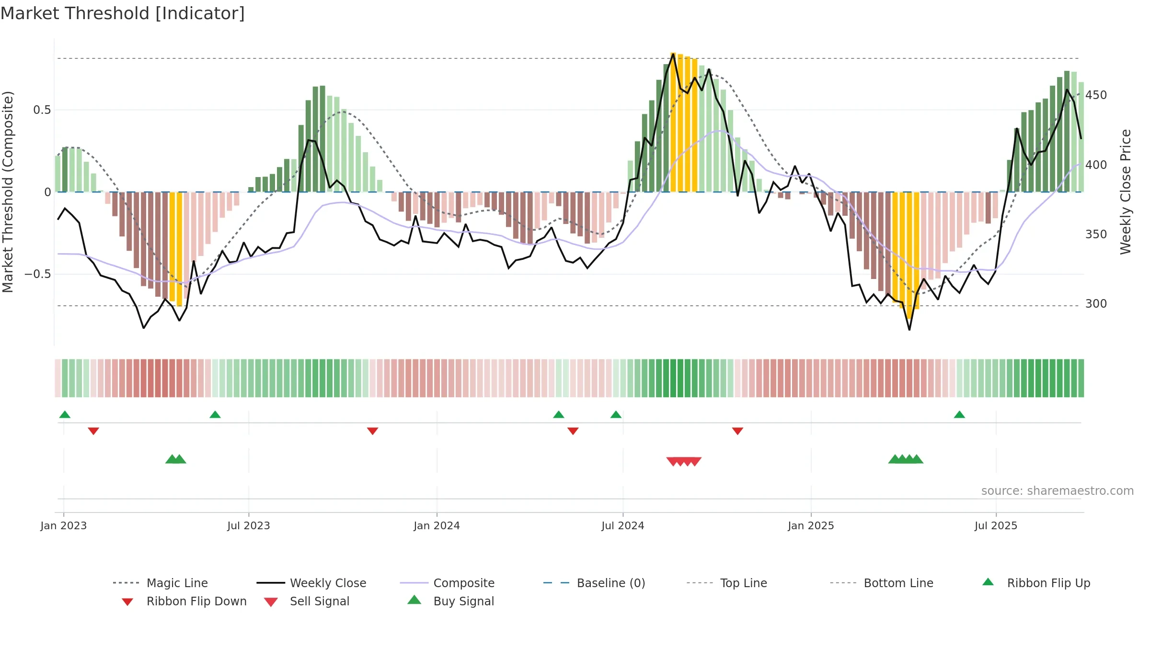
Task: Click the Weekly Close Price axis title
Action: tap(1125, 191)
